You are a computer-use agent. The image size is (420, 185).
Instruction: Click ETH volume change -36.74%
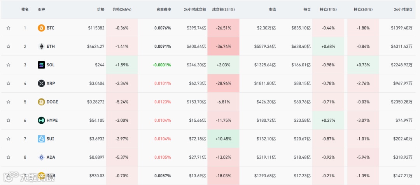(x=223, y=47)
